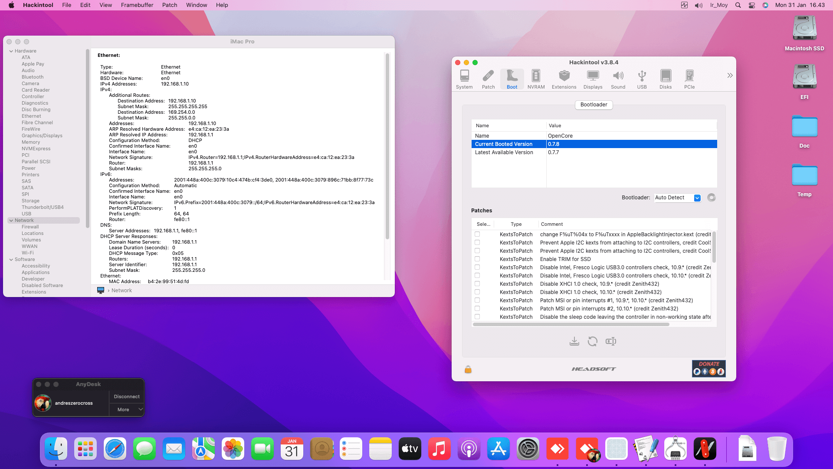The height and width of the screenshot is (469, 833).
Task: Click the orange lock icon
Action: (468, 369)
